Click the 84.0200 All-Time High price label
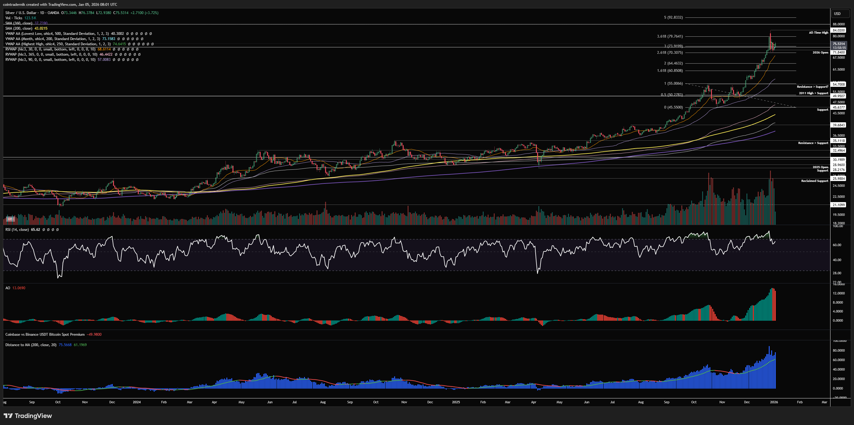854x425 pixels. pyautogui.click(x=839, y=30)
